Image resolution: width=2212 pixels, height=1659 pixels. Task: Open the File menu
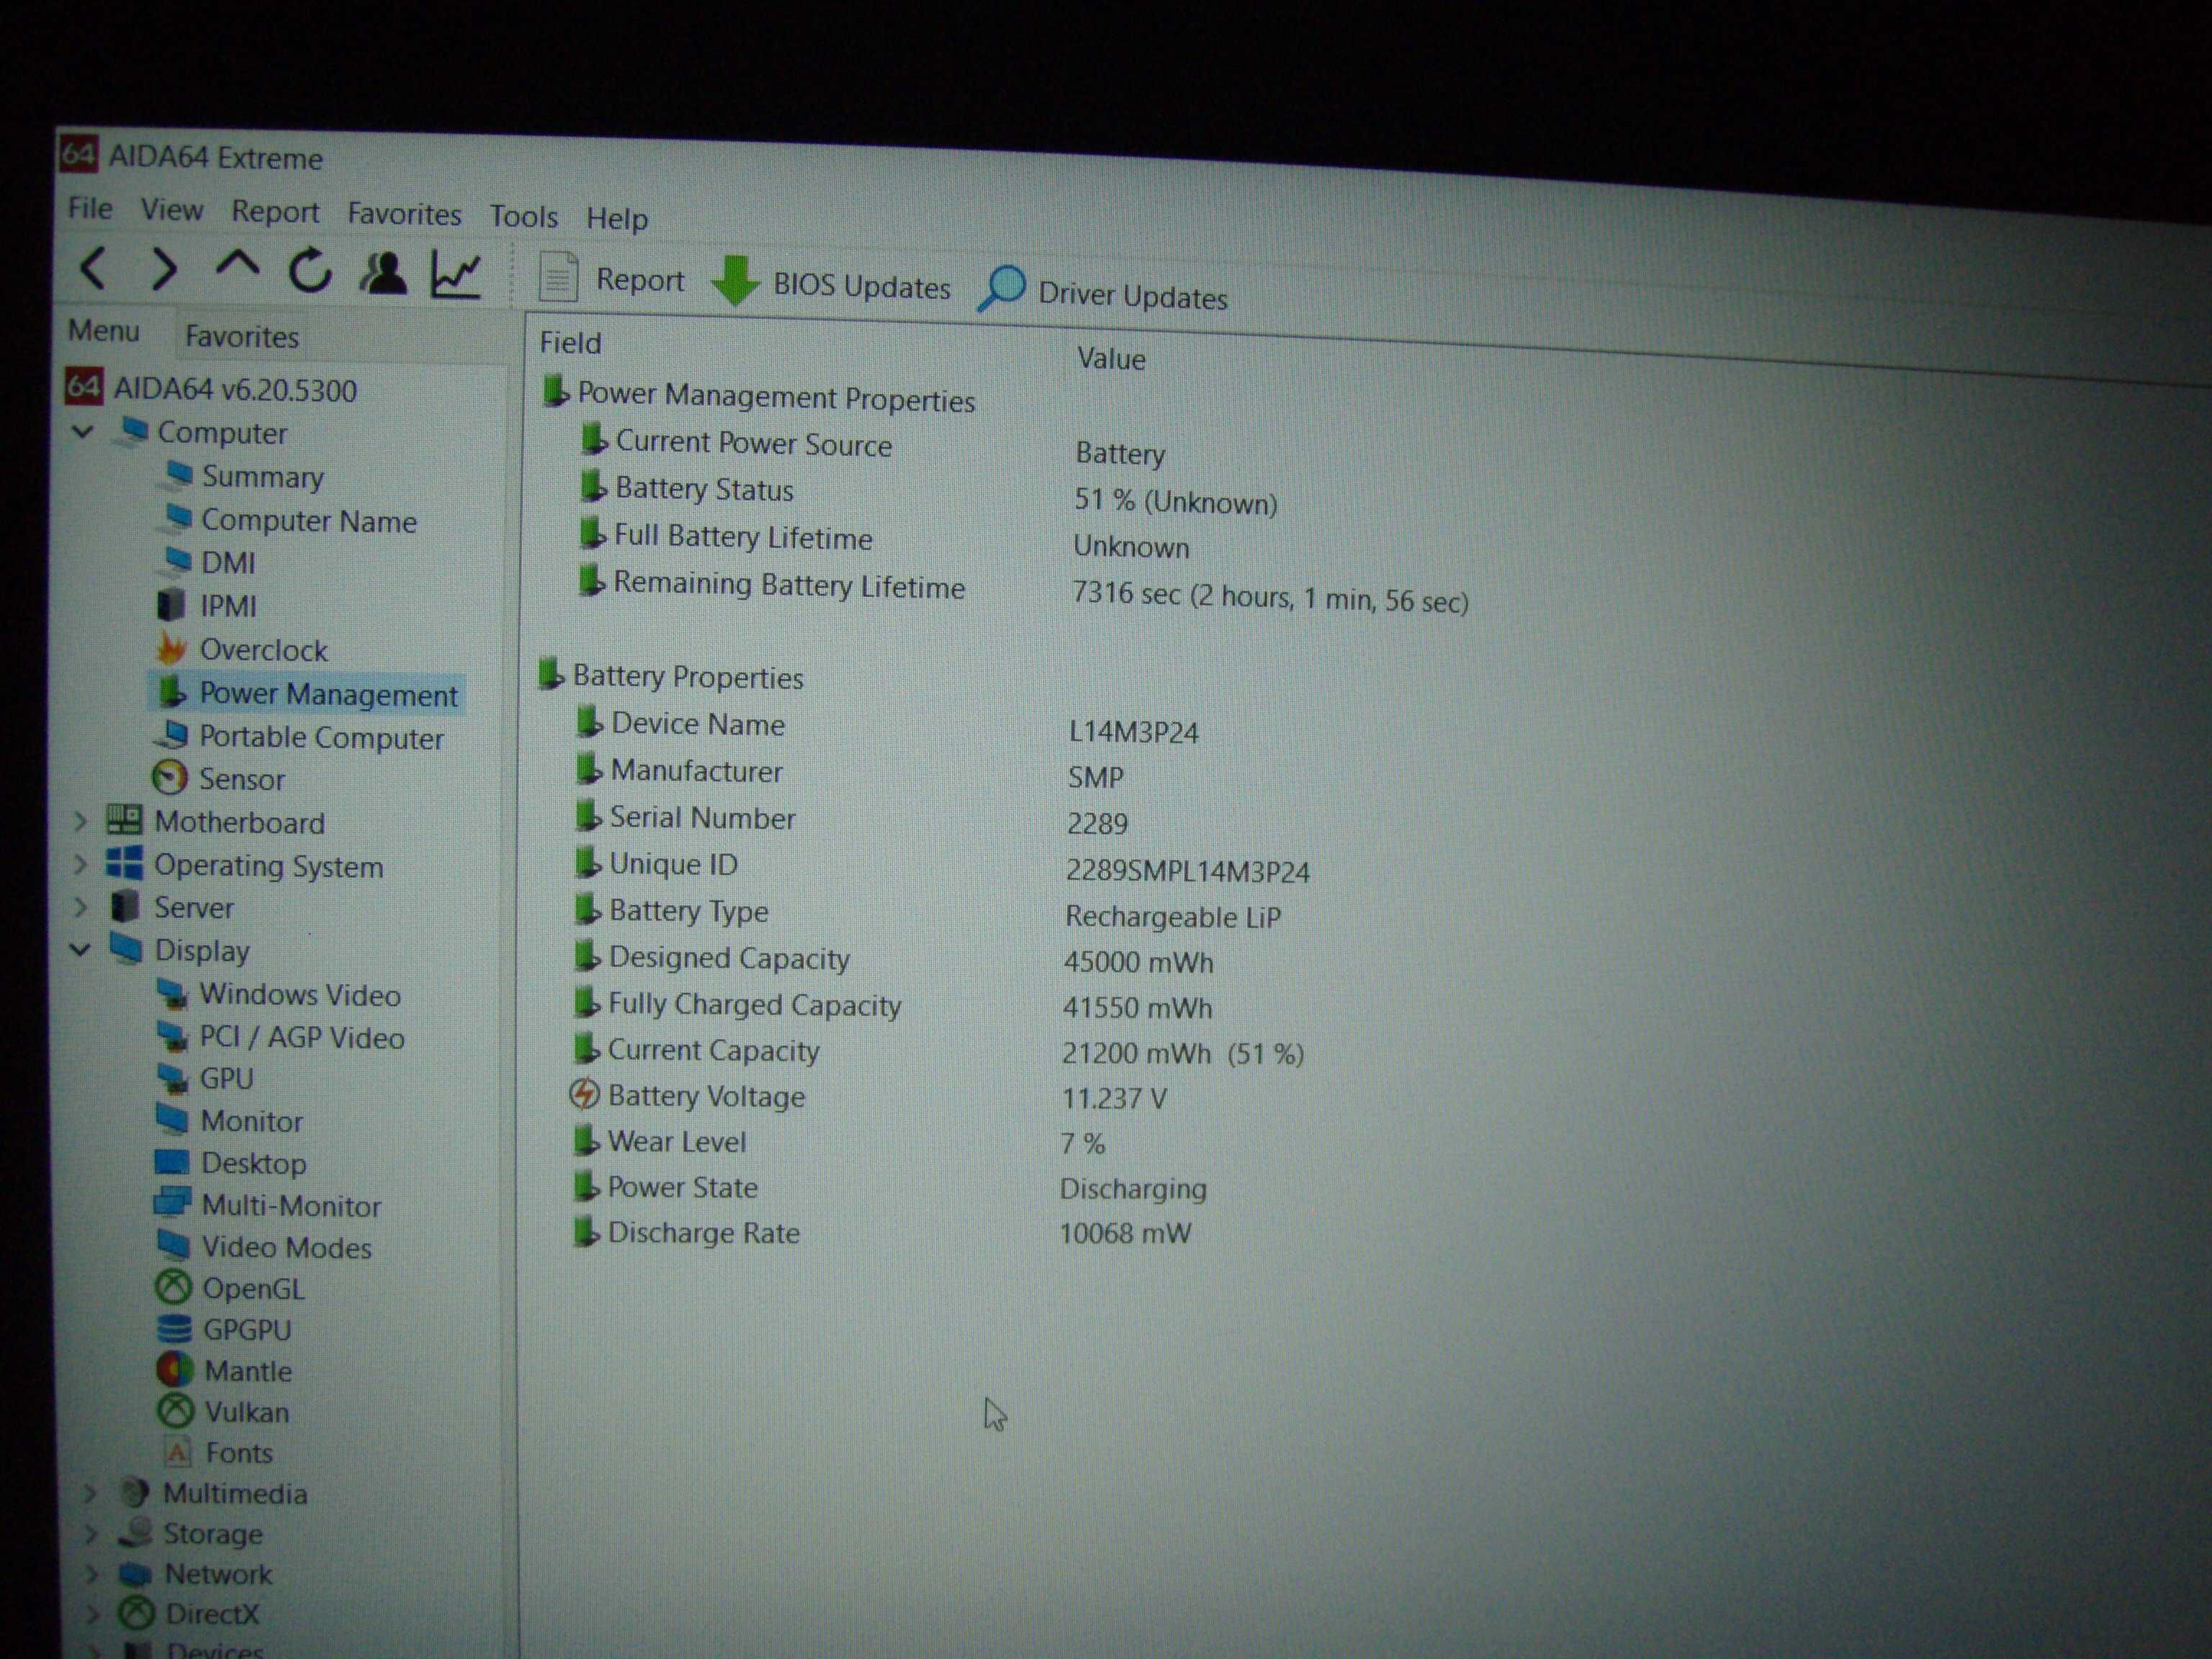[90, 208]
